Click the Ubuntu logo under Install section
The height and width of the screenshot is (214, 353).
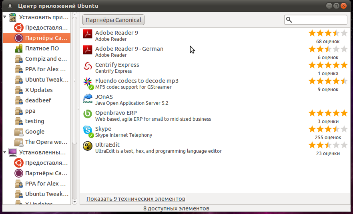(x=19, y=28)
